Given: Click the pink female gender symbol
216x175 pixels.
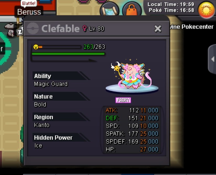Looking at the screenshot, I should 85,28.
